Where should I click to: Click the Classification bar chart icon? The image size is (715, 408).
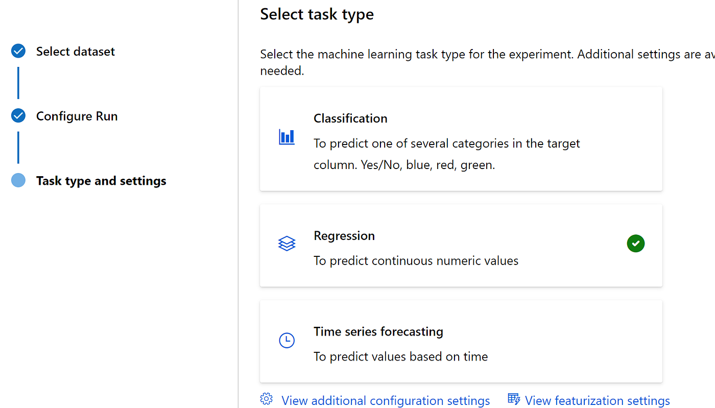coord(287,136)
